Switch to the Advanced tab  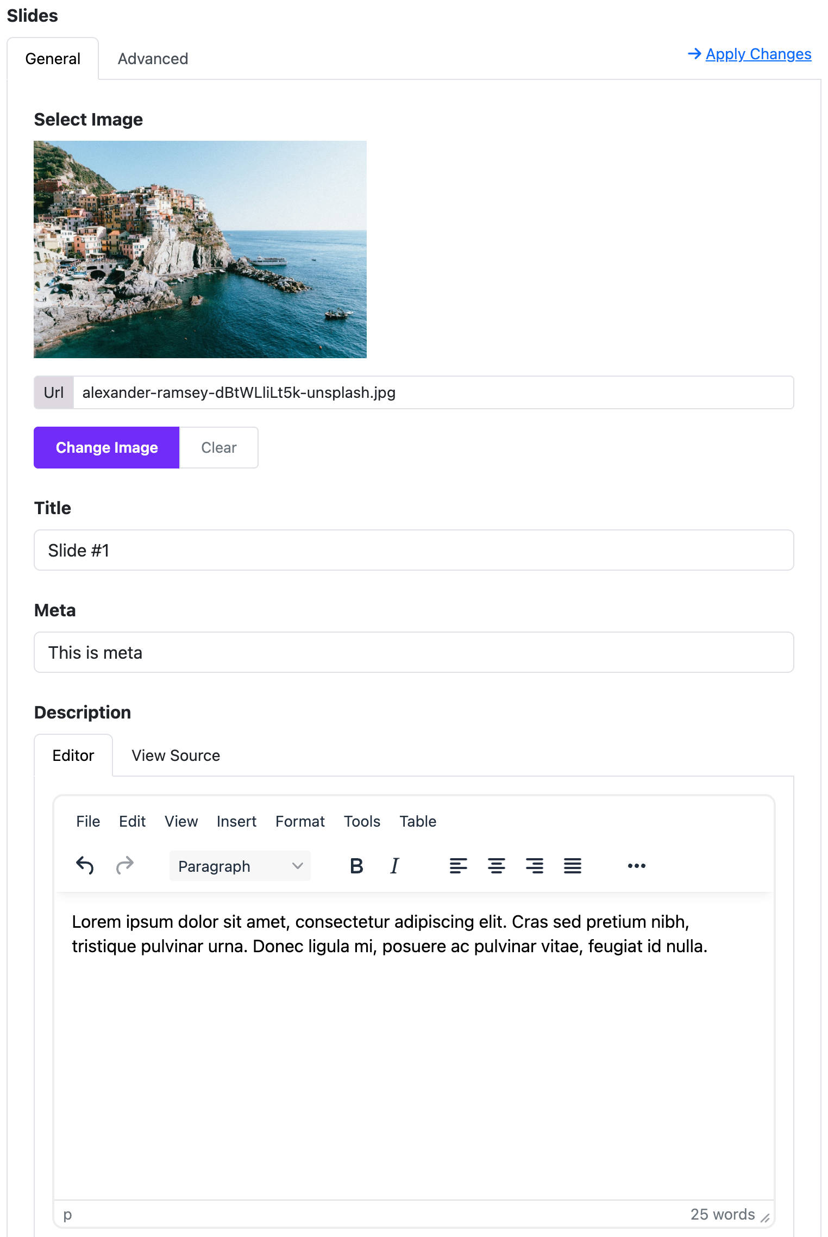click(153, 59)
